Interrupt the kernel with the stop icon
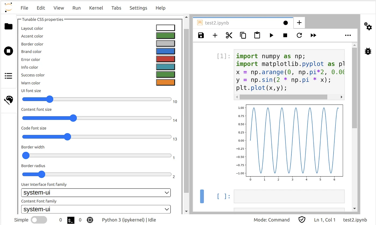This screenshot has width=376, height=225. (x=285, y=35)
